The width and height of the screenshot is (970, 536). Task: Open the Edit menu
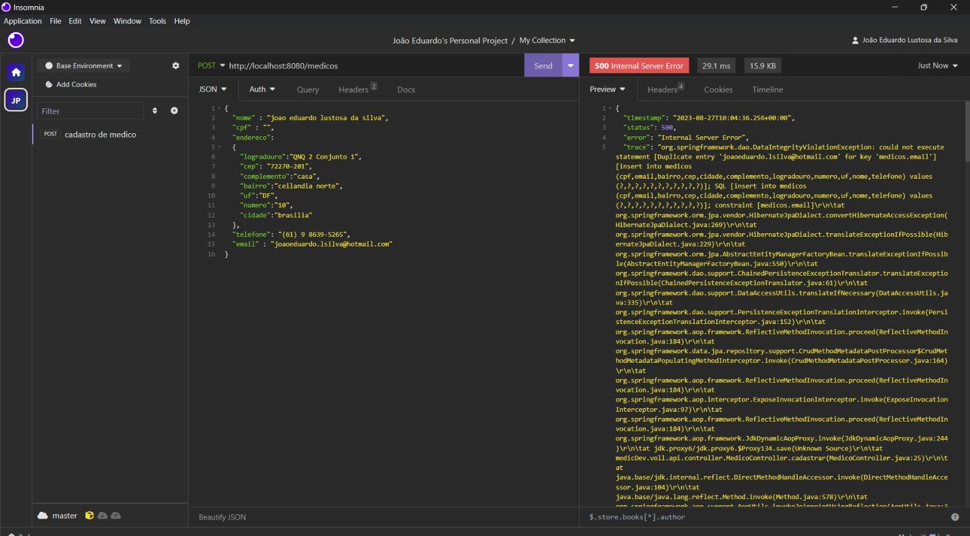tap(75, 21)
